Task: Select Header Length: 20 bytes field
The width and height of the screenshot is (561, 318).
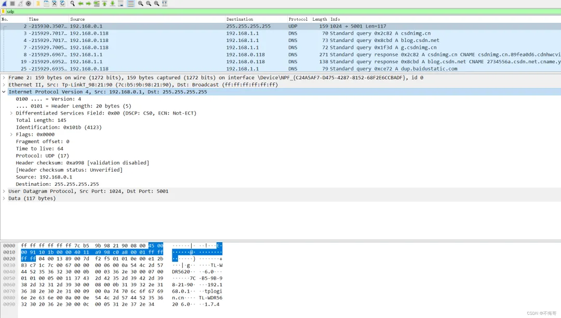Action: point(73,106)
